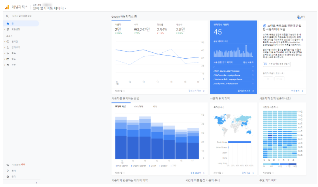Expand the customization section arrow
Screen dimensions: 318x187
pos(5,30)
